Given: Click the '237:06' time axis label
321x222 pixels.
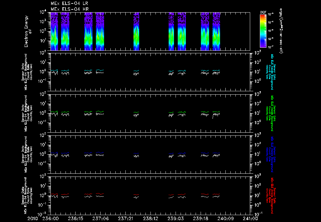Looking at the screenshot, I should [101, 219].
